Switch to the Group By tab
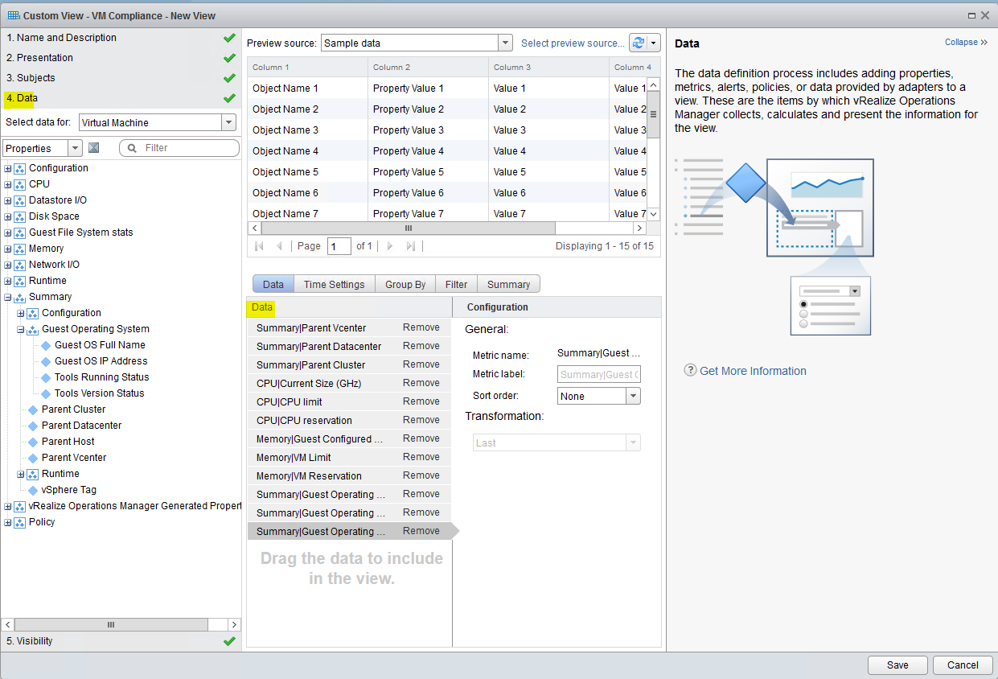Viewport: 998px width, 679px height. click(x=405, y=284)
